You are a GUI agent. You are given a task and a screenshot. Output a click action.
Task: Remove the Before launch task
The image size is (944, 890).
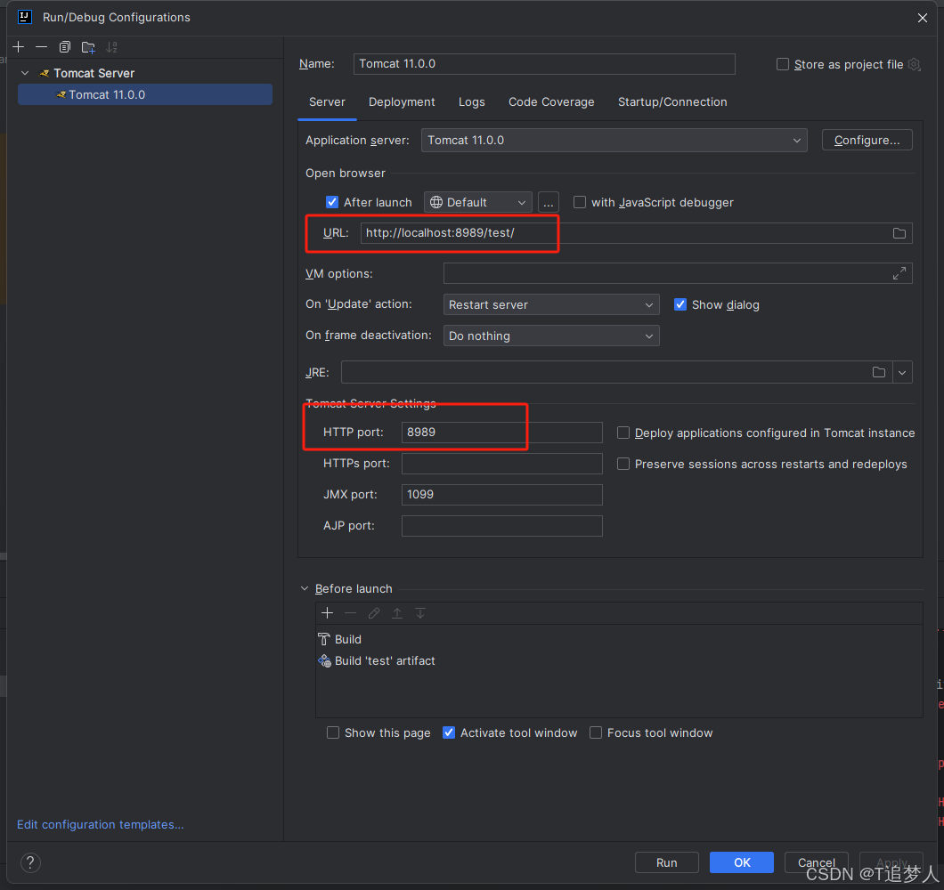[x=350, y=612]
